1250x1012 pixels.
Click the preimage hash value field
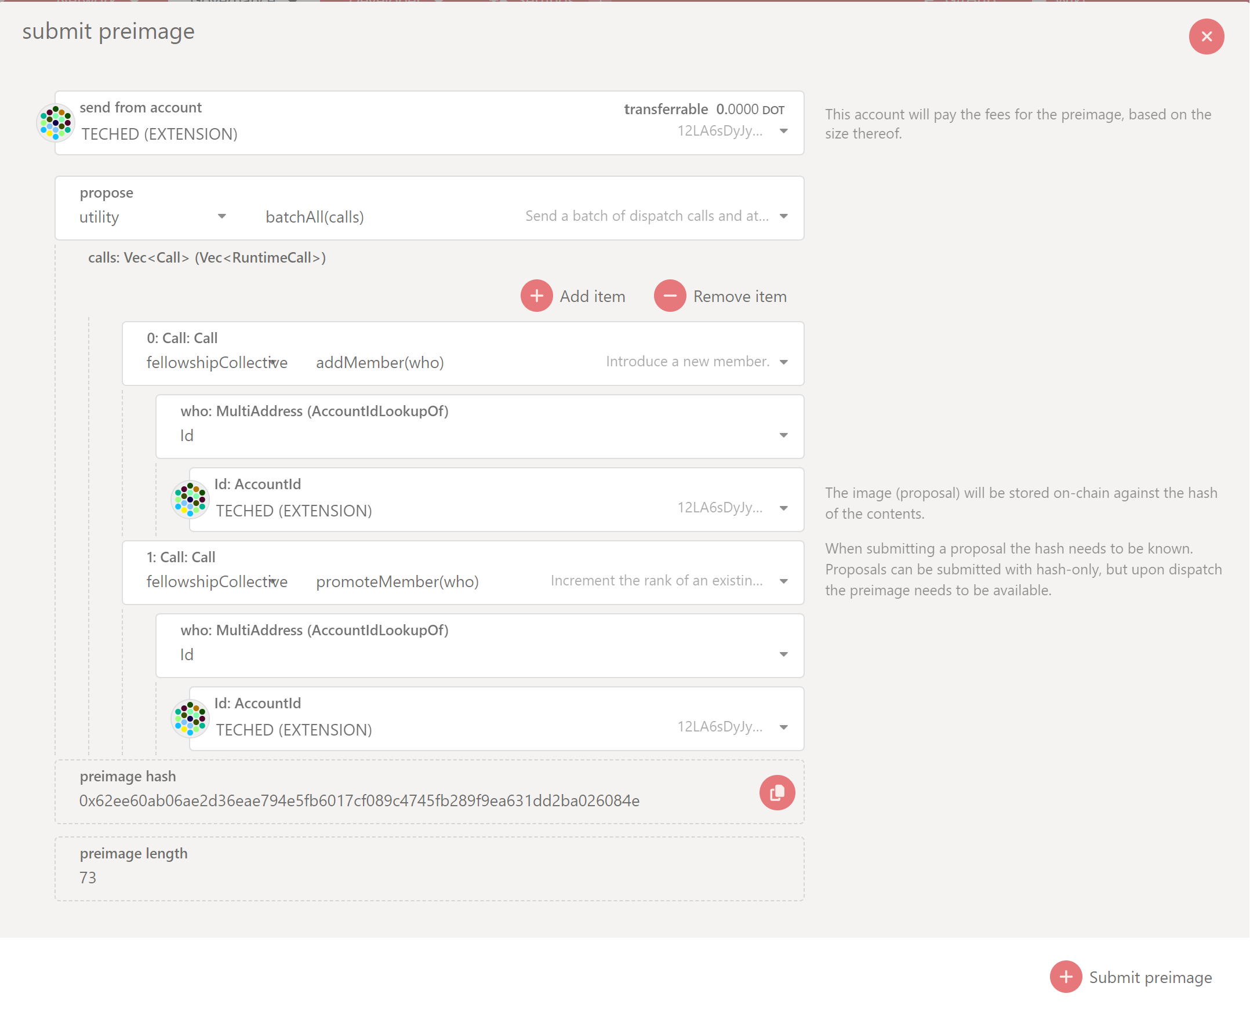[359, 801]
